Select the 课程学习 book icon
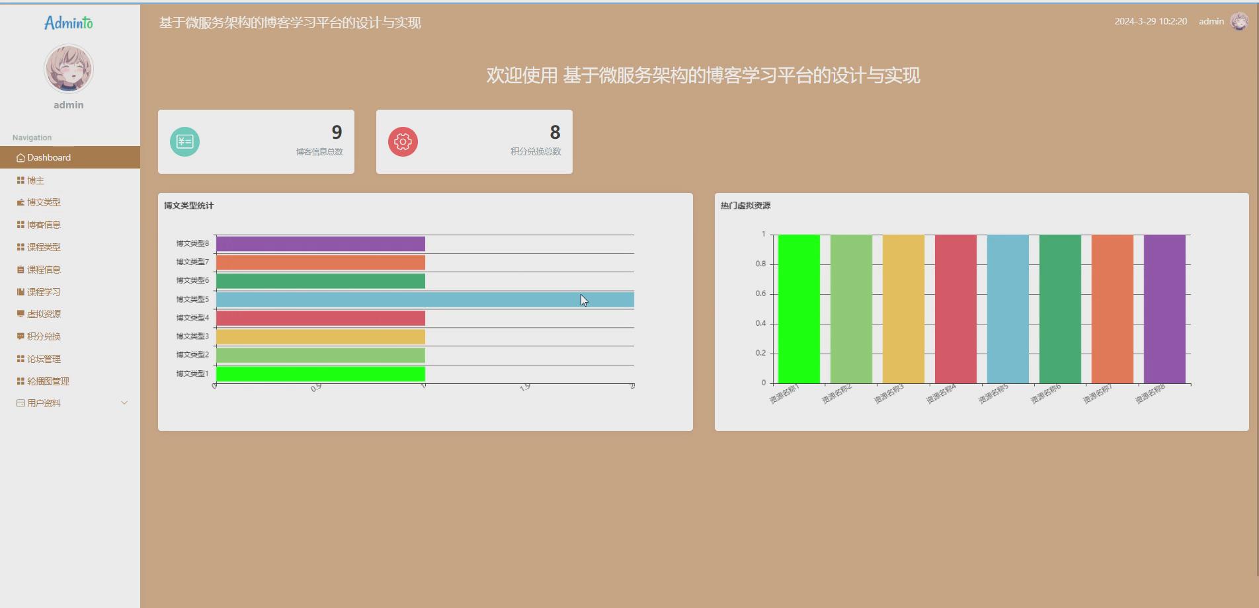This screenshot has width=1259, height=608. pos(19,291)
